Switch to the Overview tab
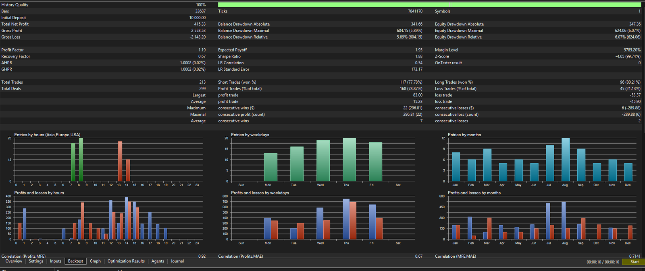The width and height of the screenshot is (645, 271). click(14, 261)
